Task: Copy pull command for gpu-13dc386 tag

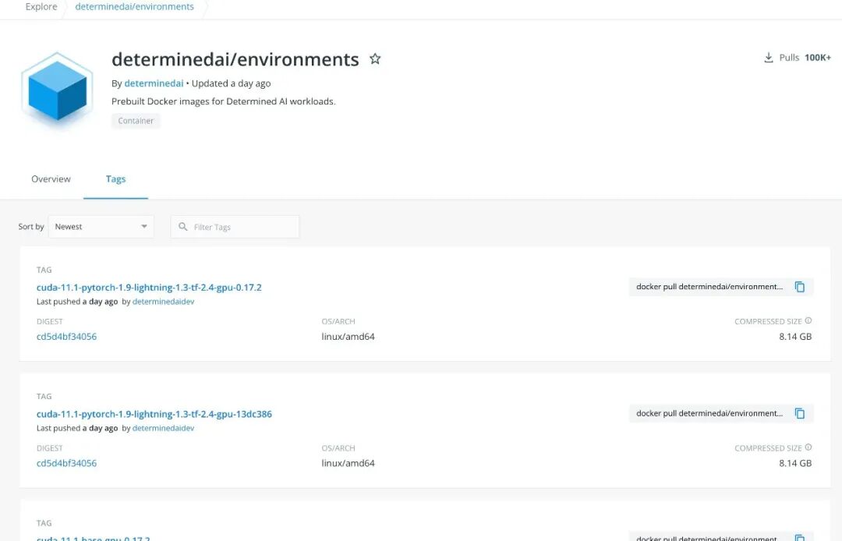Action: 800,413
